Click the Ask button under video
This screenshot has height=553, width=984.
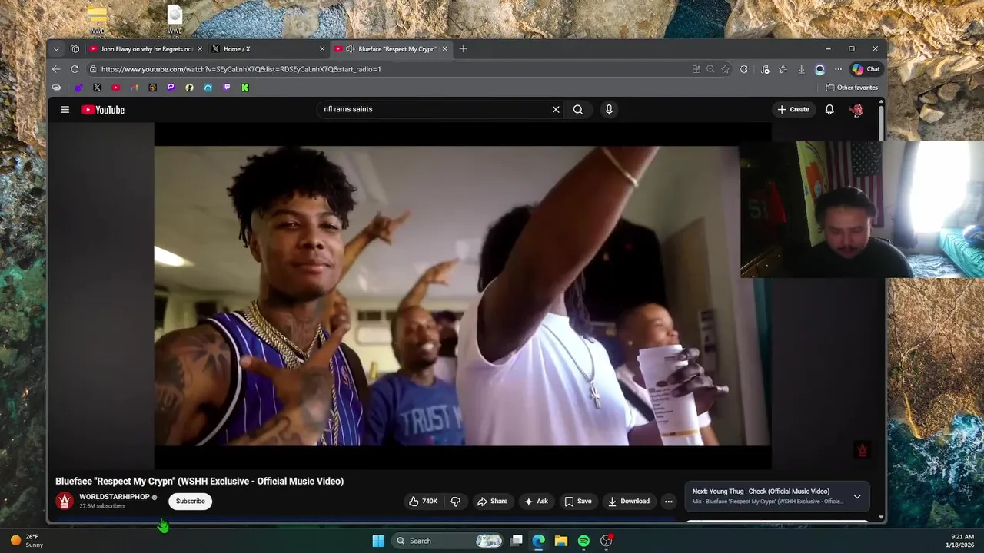(x=536, y=501)
